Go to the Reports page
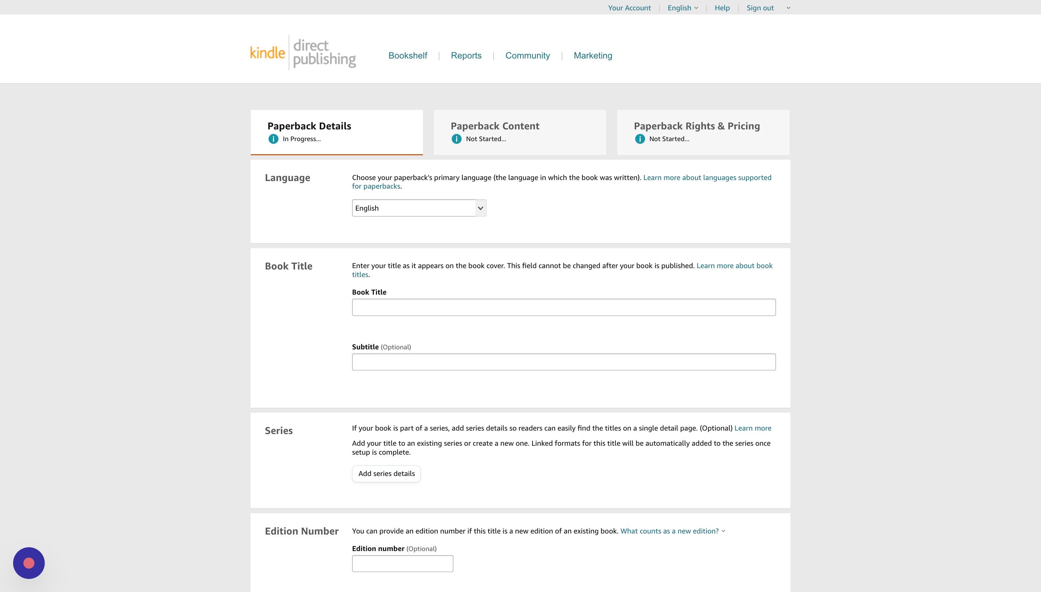Image resolution: width=1041 pixels, height=592 pixels. (x=466, y=56)
